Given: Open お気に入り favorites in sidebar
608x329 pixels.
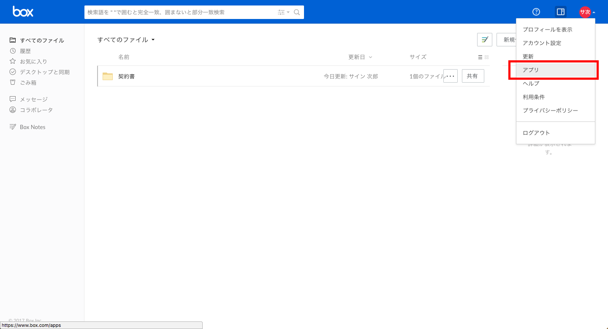Looking at the screenshot, I should (x=33, y=62).
